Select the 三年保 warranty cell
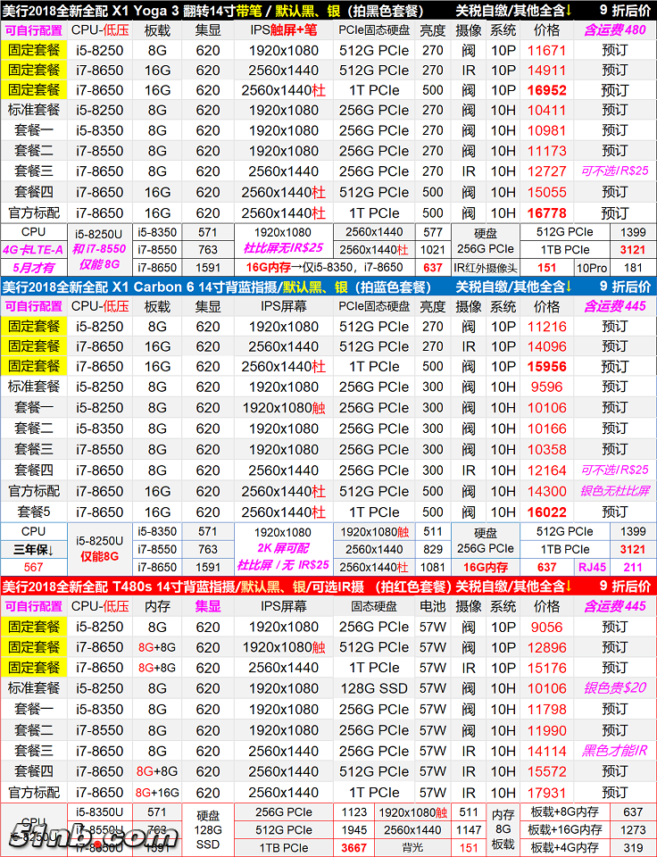The width and height of the screenshot is (657, 857). click(x=33, y=549)
